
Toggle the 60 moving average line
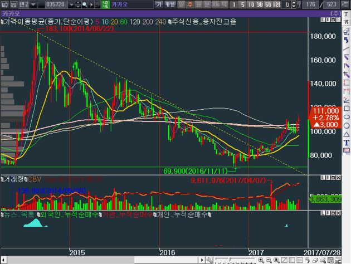click(124, 22)
